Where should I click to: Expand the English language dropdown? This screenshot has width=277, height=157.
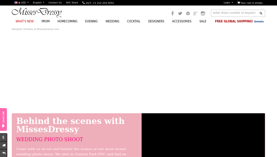[x=38, y=3]
